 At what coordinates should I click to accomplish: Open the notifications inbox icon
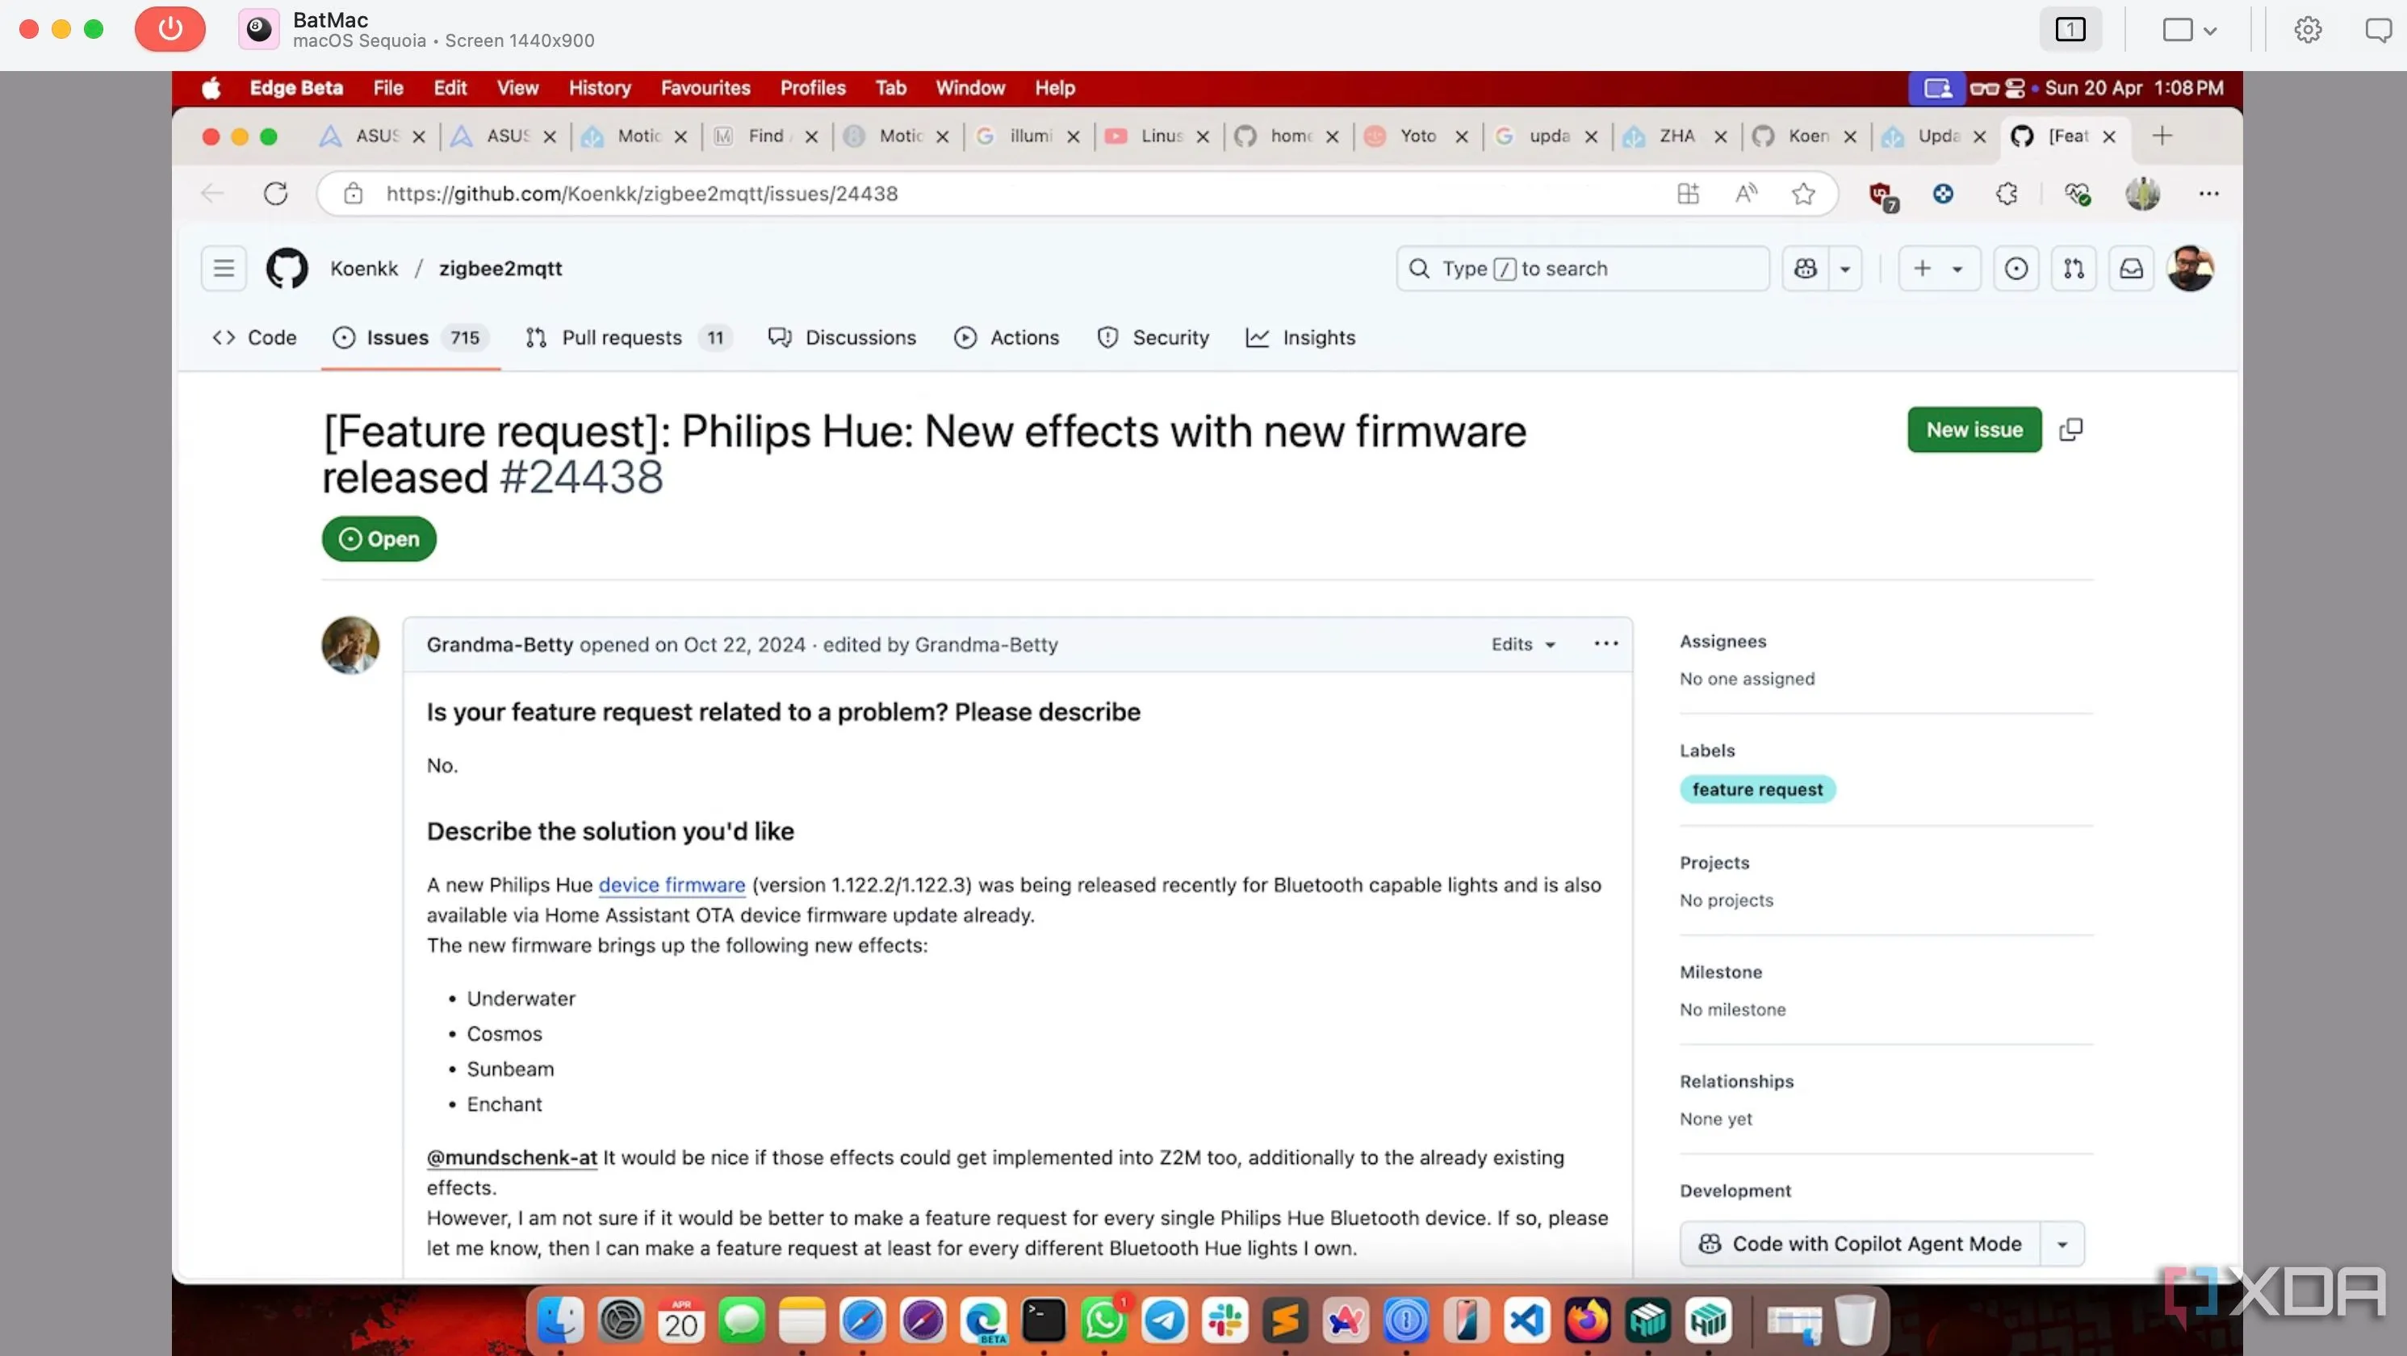(2132, 269)
